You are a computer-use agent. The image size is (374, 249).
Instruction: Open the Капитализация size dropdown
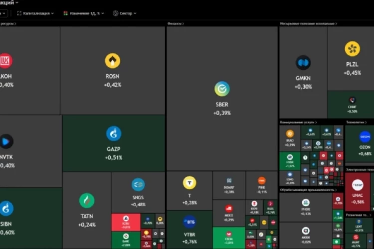coord(35,13)
